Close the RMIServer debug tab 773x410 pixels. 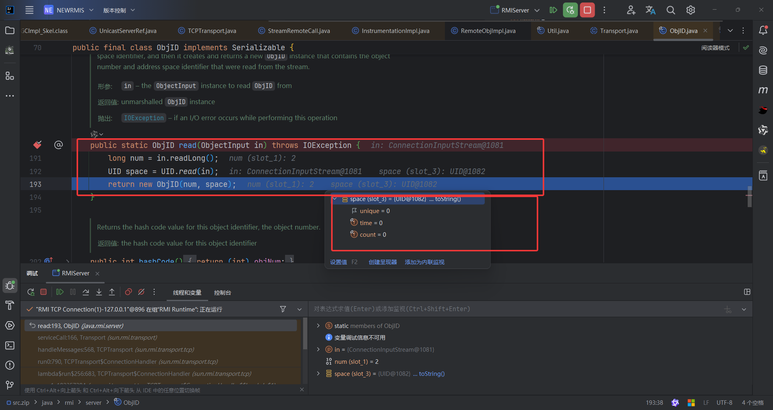(x=97, y=273)
